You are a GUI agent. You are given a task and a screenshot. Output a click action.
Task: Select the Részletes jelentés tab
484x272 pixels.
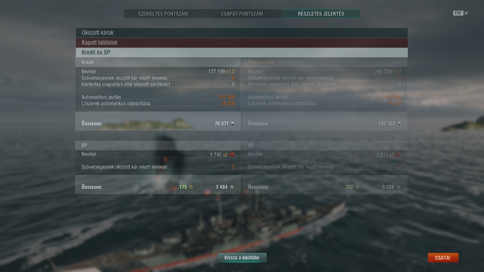coord(321,14)
